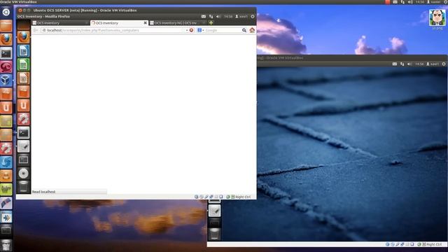Open session gear menu in OCS SERVER guest panel

253,17
